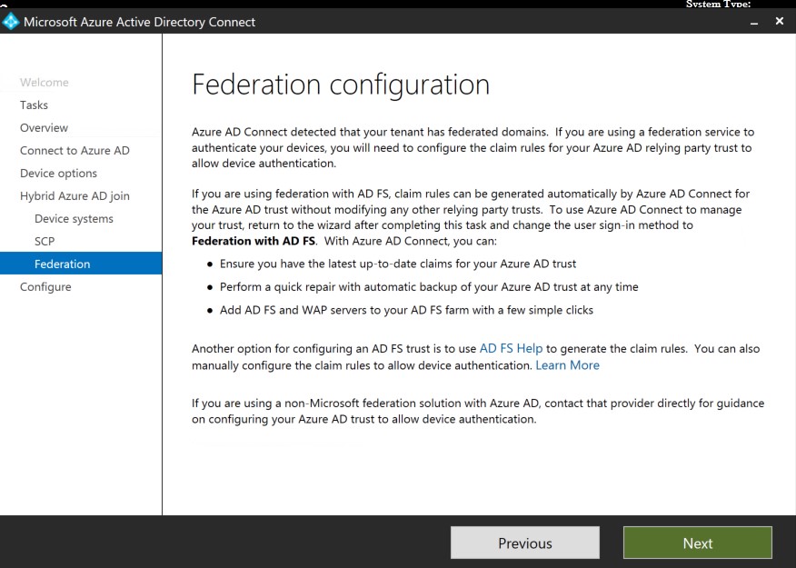
Task: Click the Azure AD Connect logo icon
Action: pos(10,22)
